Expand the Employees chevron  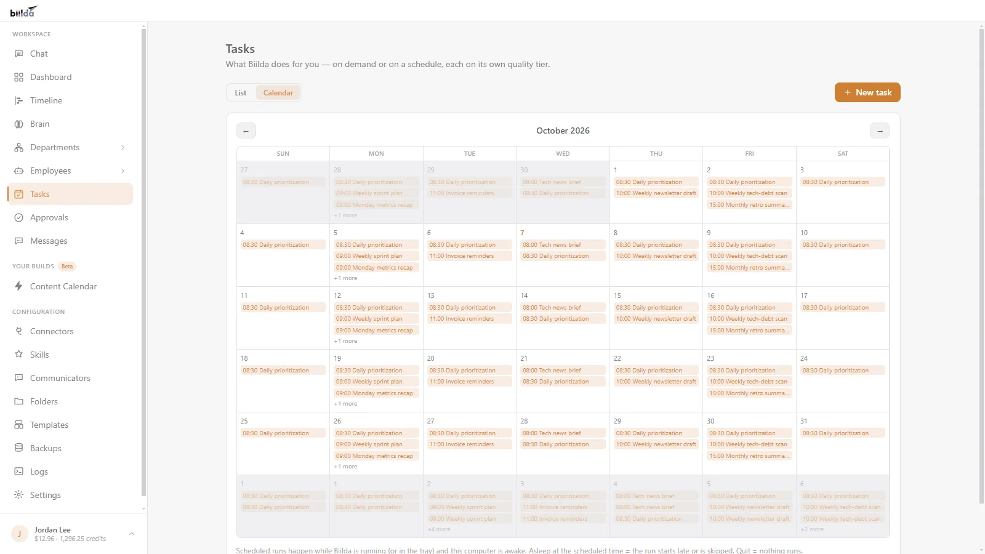(123, 171)
